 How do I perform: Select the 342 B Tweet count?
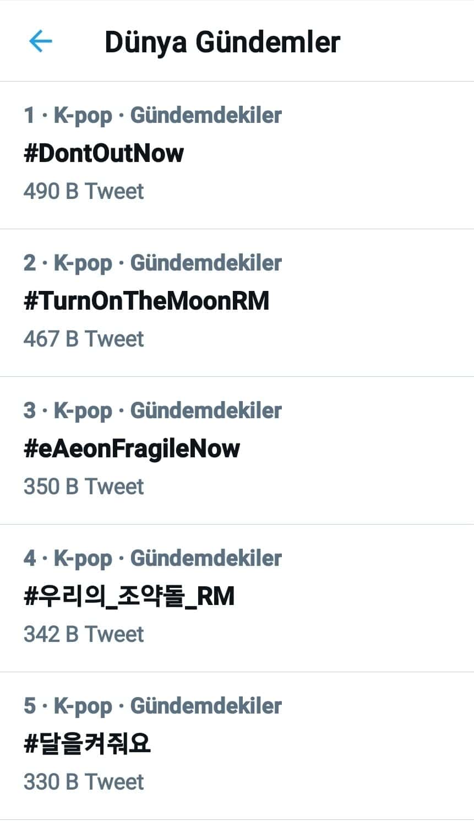(84, 634)
